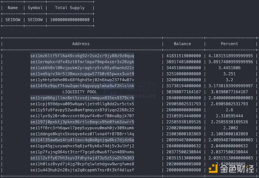Select balance value 26000000000000
The image size is (259, 178).
coord(183,110)
